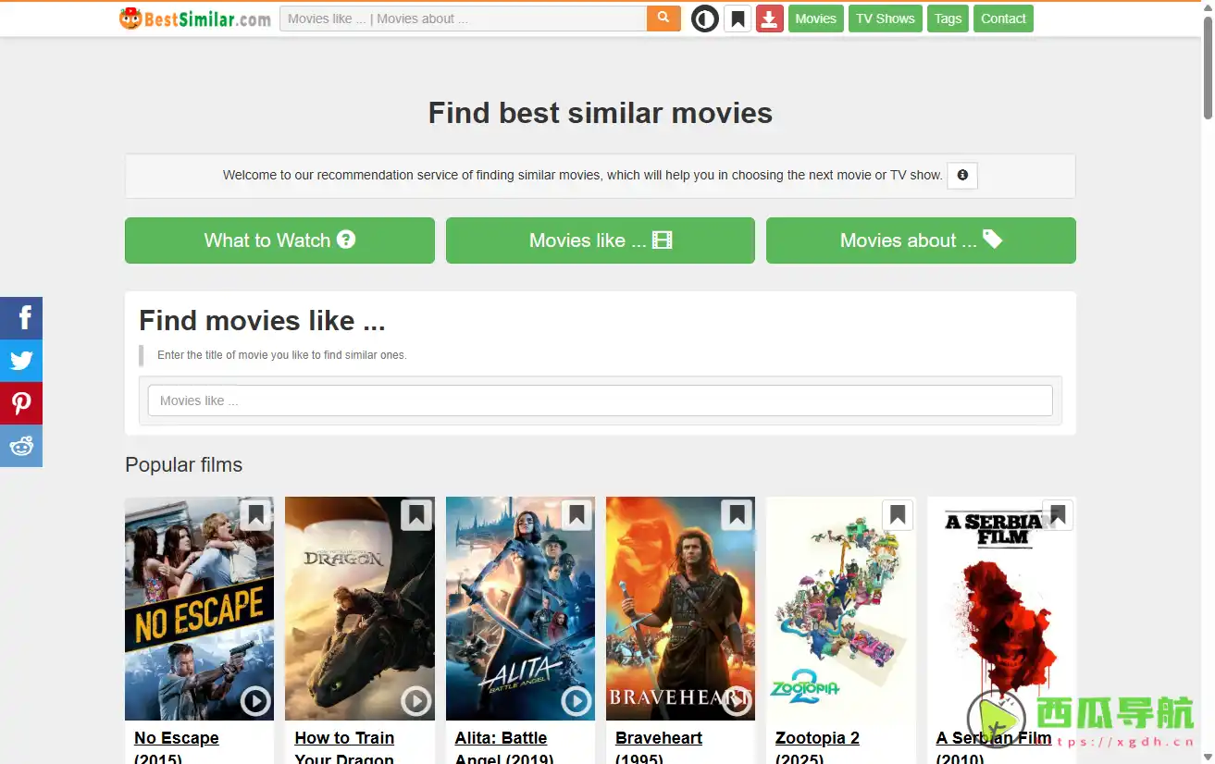Click the What to Watch button
Image resolution: width=1215 pixels, height=764 pixels.
click(279, 240)
